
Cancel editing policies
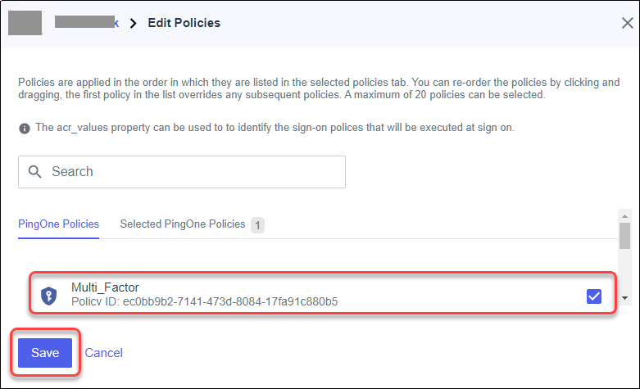point(104,353)
